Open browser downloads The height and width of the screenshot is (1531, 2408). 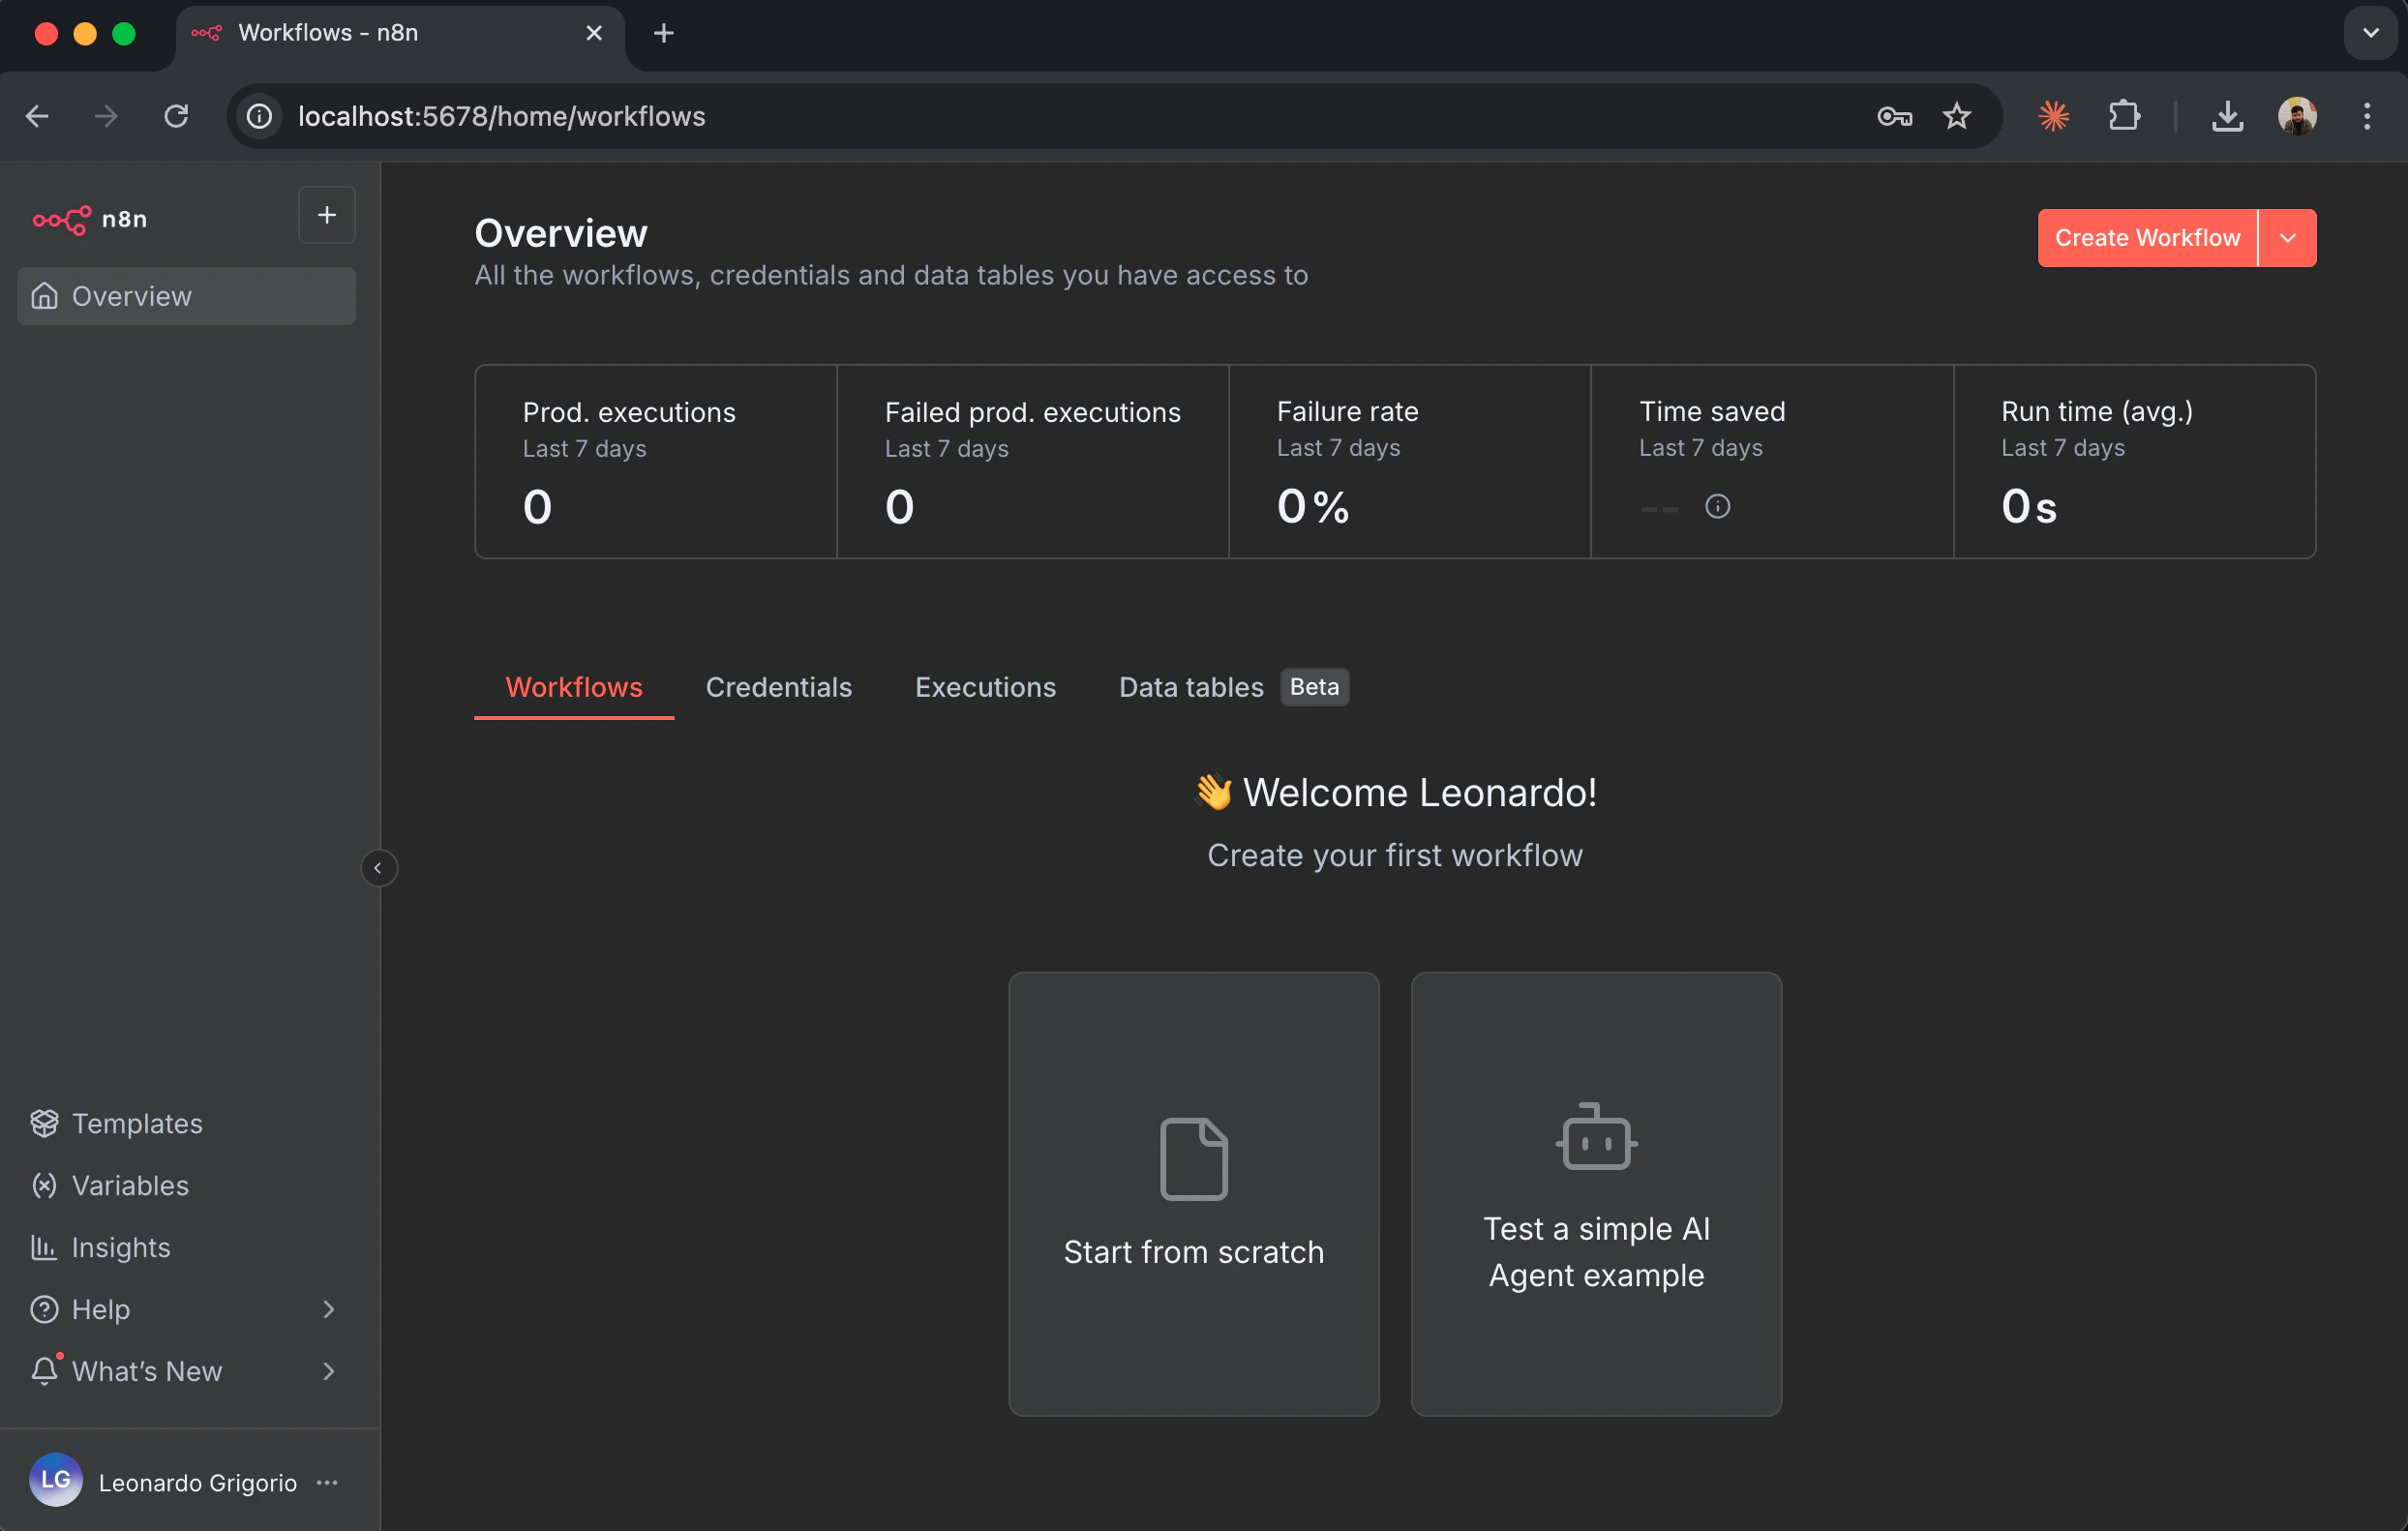(2227, 116)
